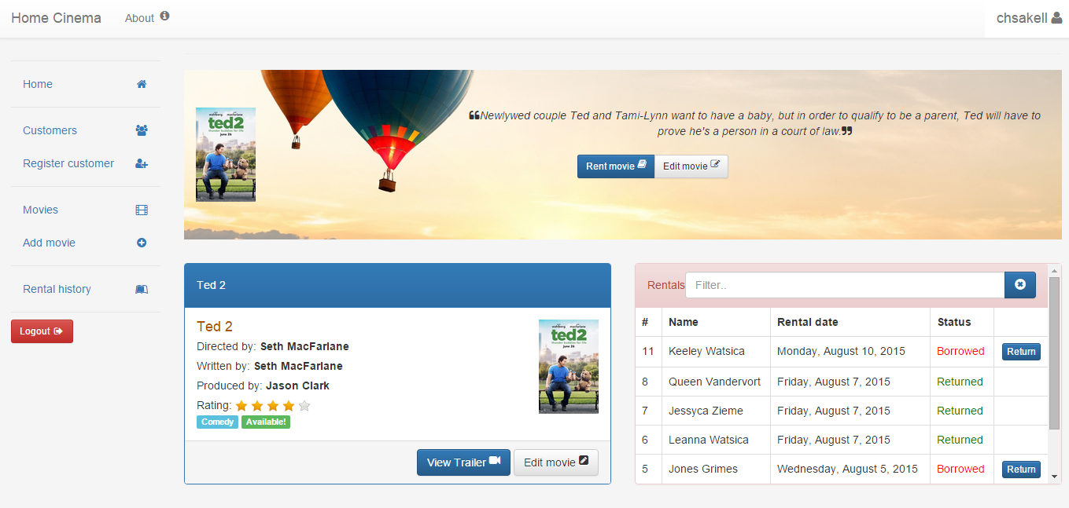Click the Add movie plus-circle icon
The width and height of the screenshot is (1069, 508).
click(x=142, y=243)
